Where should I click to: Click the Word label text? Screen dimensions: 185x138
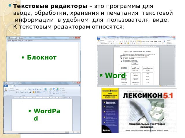[x=115, y=75]
